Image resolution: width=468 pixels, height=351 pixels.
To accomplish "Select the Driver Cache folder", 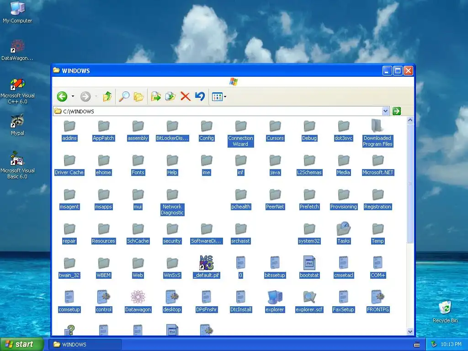I will pos(69,165).
